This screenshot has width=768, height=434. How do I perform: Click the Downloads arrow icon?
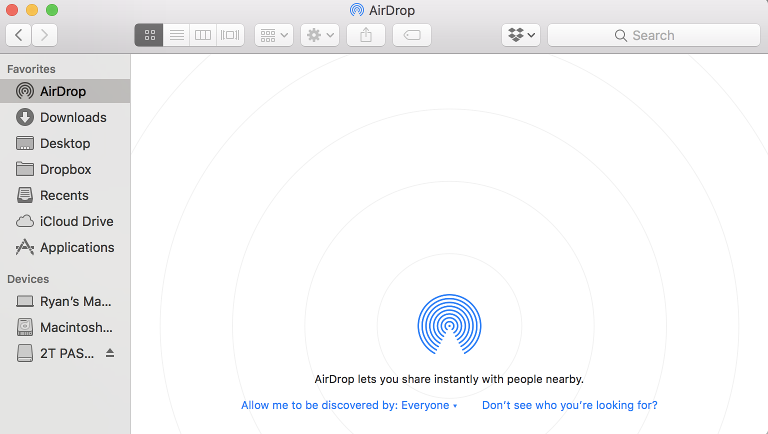click(25, 117)
